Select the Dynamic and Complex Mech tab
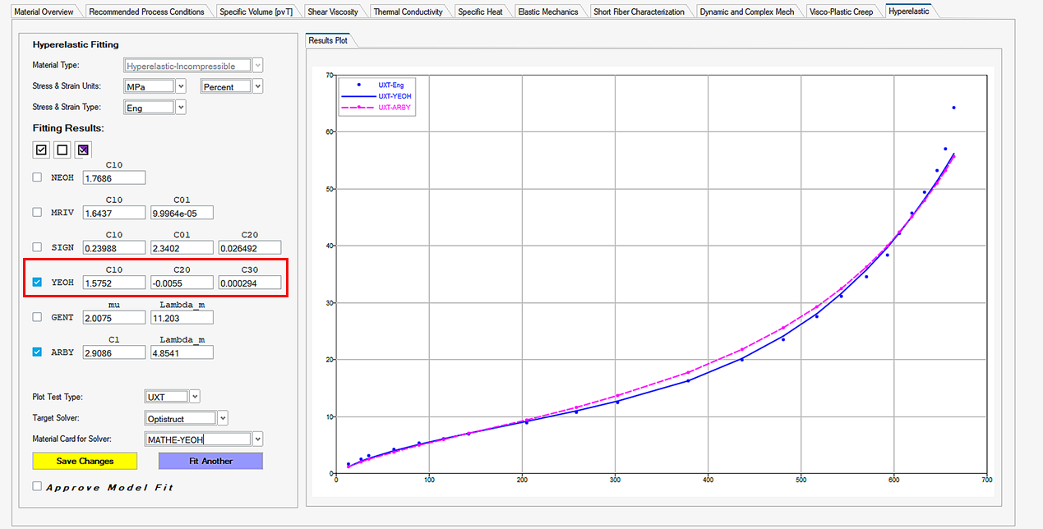 (x=749, y=11)
